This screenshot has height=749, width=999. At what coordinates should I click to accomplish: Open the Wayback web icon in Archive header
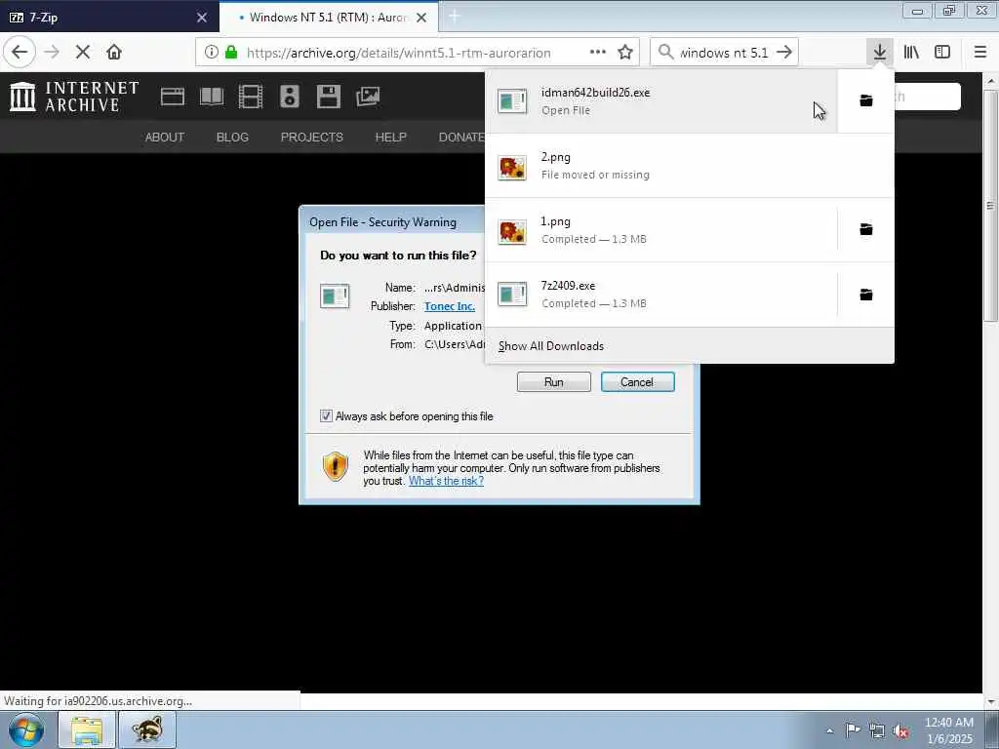[173, 97]
